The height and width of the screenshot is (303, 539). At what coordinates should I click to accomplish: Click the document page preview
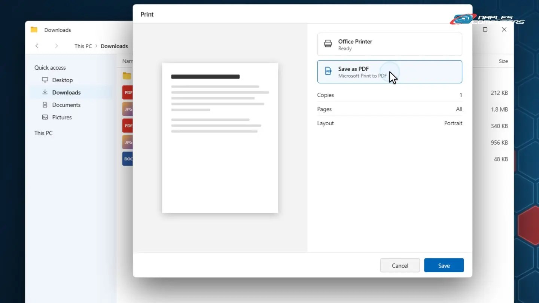pyautogui.click(x=220, y=138)
